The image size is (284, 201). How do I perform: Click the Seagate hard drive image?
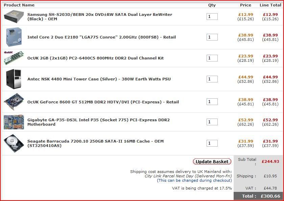tap(14, 143)
